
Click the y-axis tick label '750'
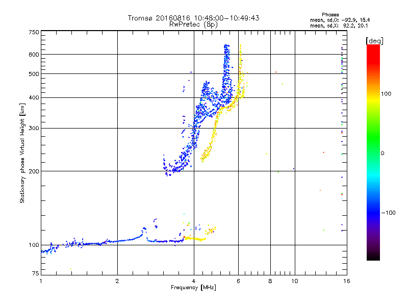point(34,32)
